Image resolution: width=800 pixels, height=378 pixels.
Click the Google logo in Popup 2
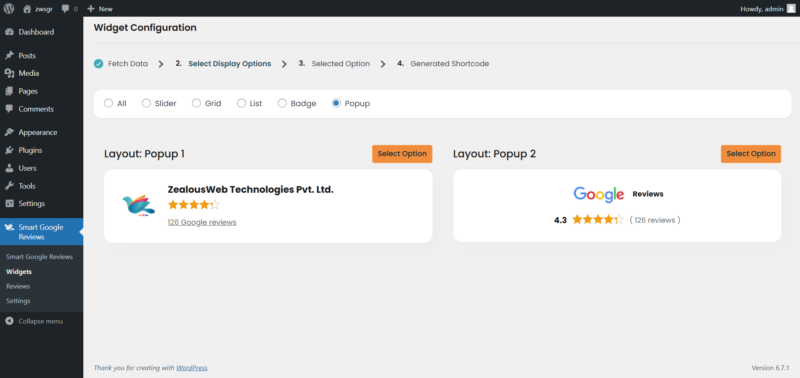point(599,194)
